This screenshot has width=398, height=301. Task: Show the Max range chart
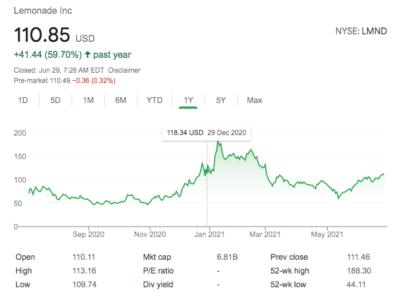(x=254, y=100)
